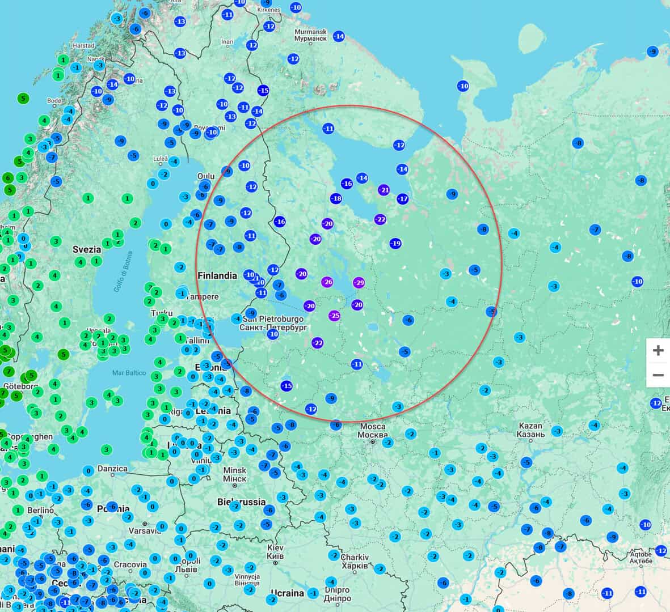Select the Finlandia country label

pos(217,276)
